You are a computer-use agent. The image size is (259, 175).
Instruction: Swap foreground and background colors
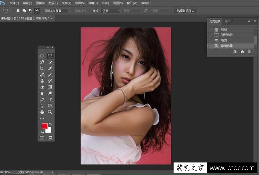[x=50, y=124]
